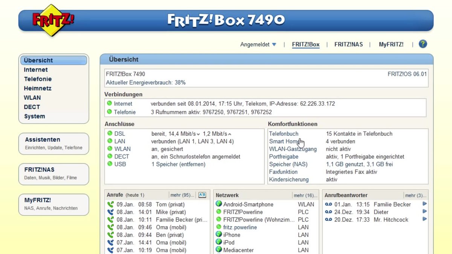Play voicemail from Familie Becker
452x254 pixels.
[425, 204]
